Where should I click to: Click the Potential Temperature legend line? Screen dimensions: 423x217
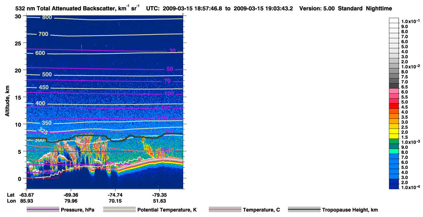(119, 210)
